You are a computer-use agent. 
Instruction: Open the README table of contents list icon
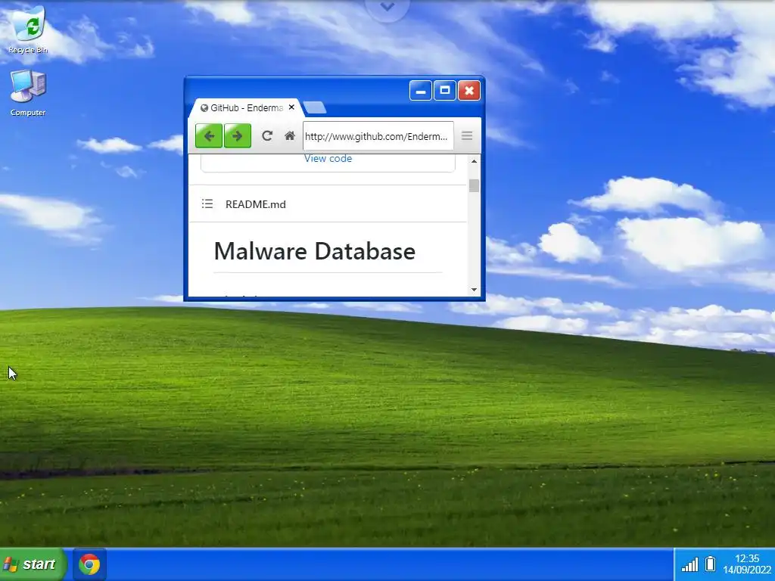point(207,204)
